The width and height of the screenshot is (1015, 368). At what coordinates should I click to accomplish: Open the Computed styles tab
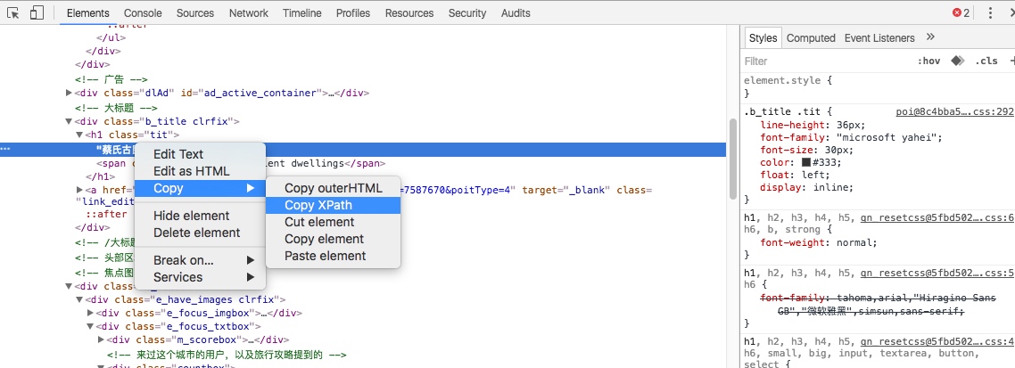pos(811,37)
